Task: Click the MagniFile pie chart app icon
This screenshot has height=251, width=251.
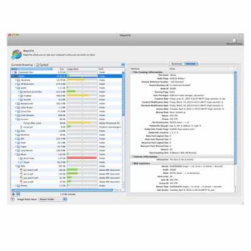Action: (x=17, y=54)
